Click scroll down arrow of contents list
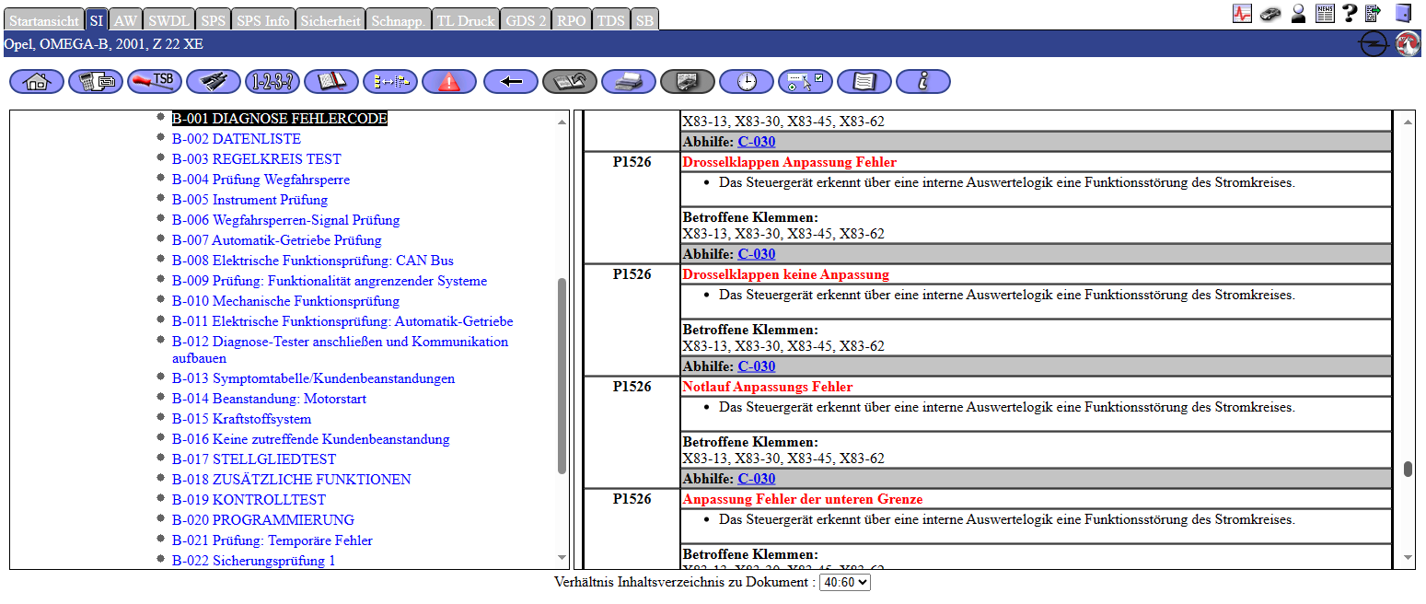This screenshot has height=604, width=1426. click(562, 557)
